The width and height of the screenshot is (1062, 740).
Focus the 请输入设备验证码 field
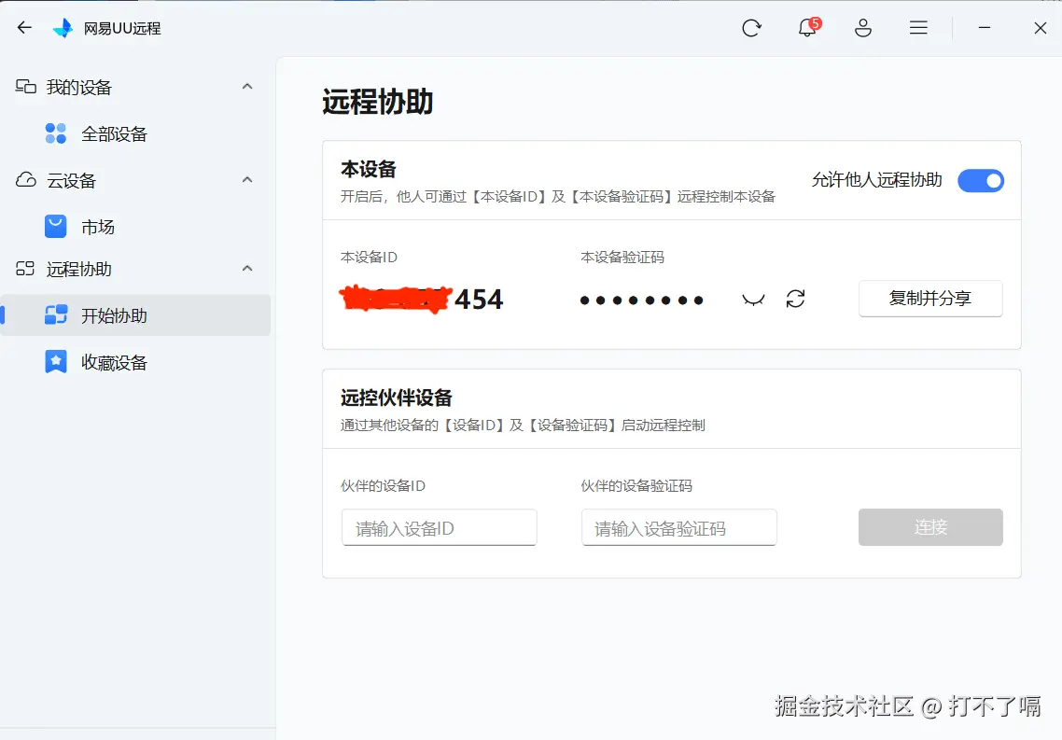pyautogui.click(x=679, y=528)
